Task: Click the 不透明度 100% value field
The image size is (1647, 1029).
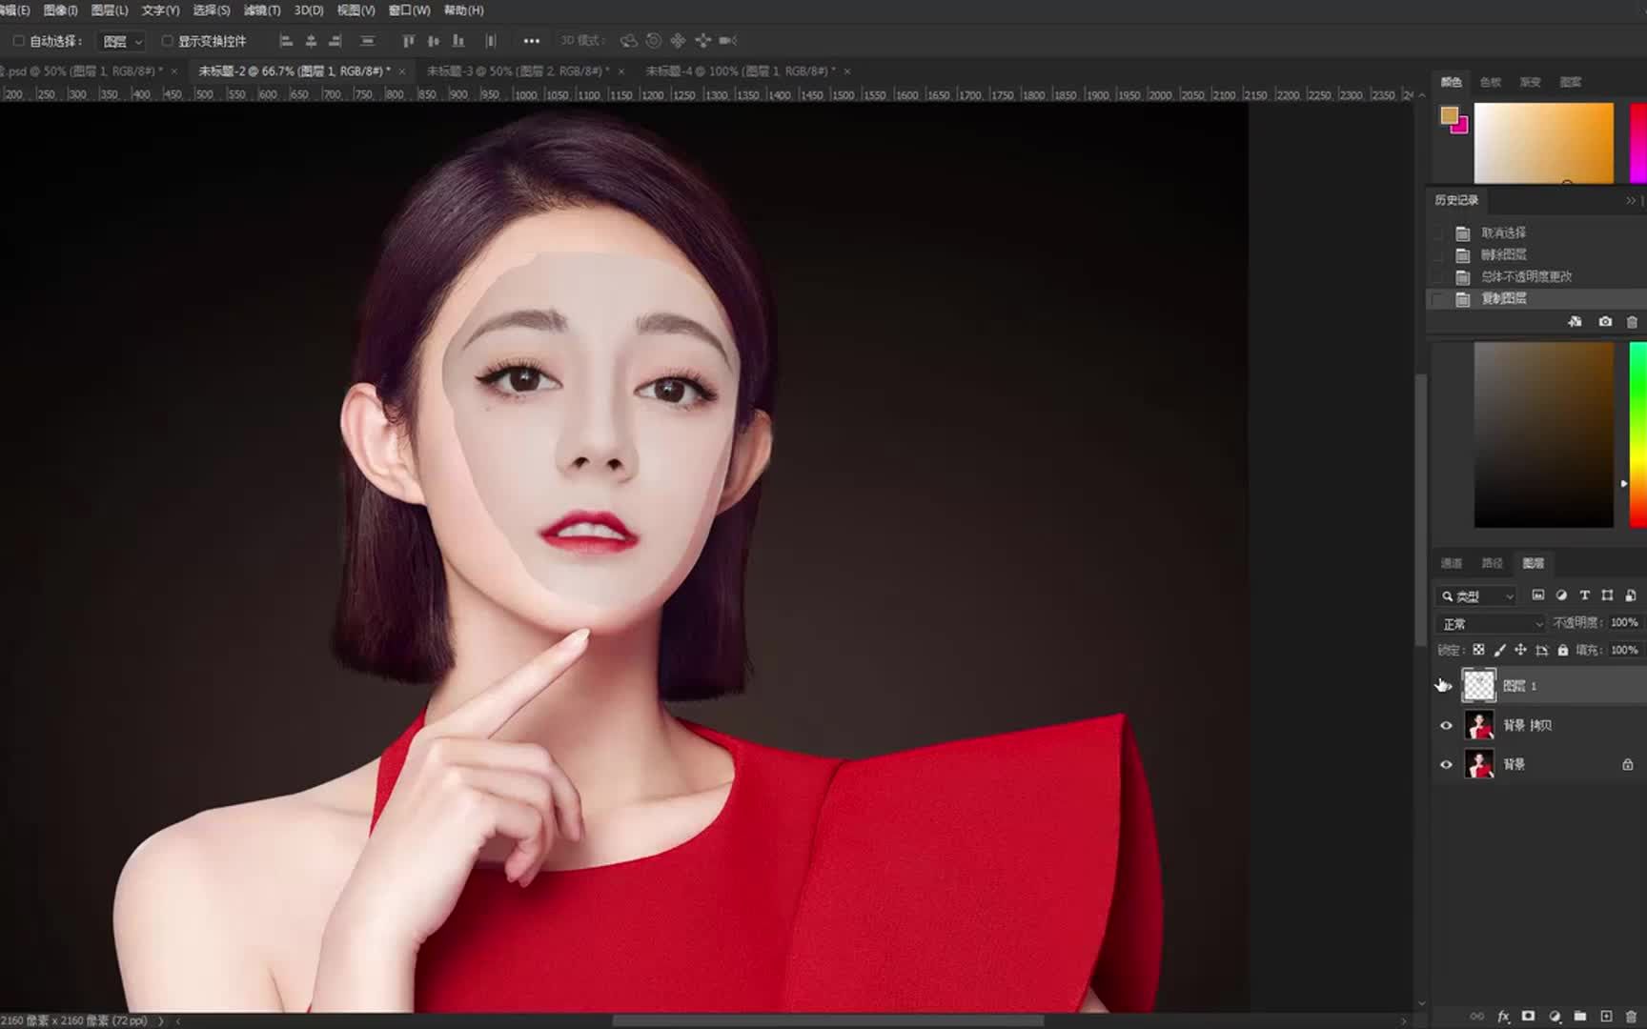Action: coord(1624,623)
